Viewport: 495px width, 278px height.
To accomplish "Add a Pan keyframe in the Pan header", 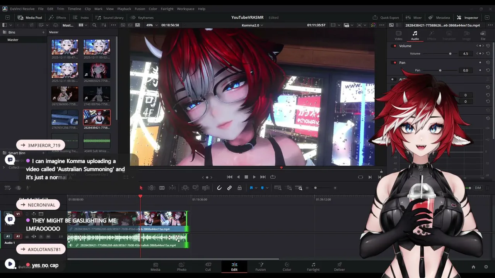I will coord(480,63).
